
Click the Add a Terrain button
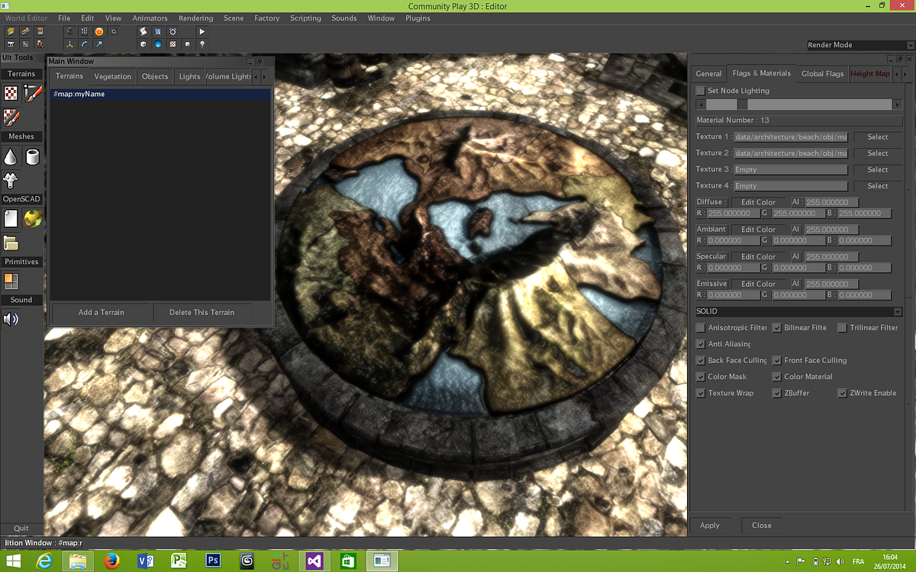[x=101, y=312]
